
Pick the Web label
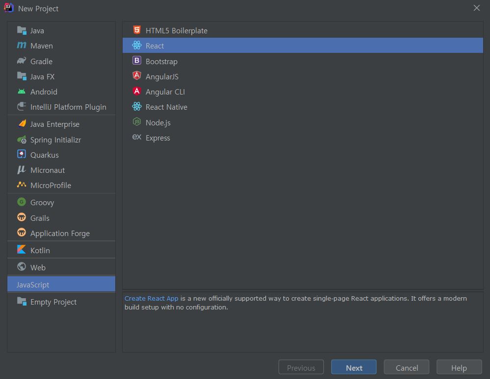point(38,268)
